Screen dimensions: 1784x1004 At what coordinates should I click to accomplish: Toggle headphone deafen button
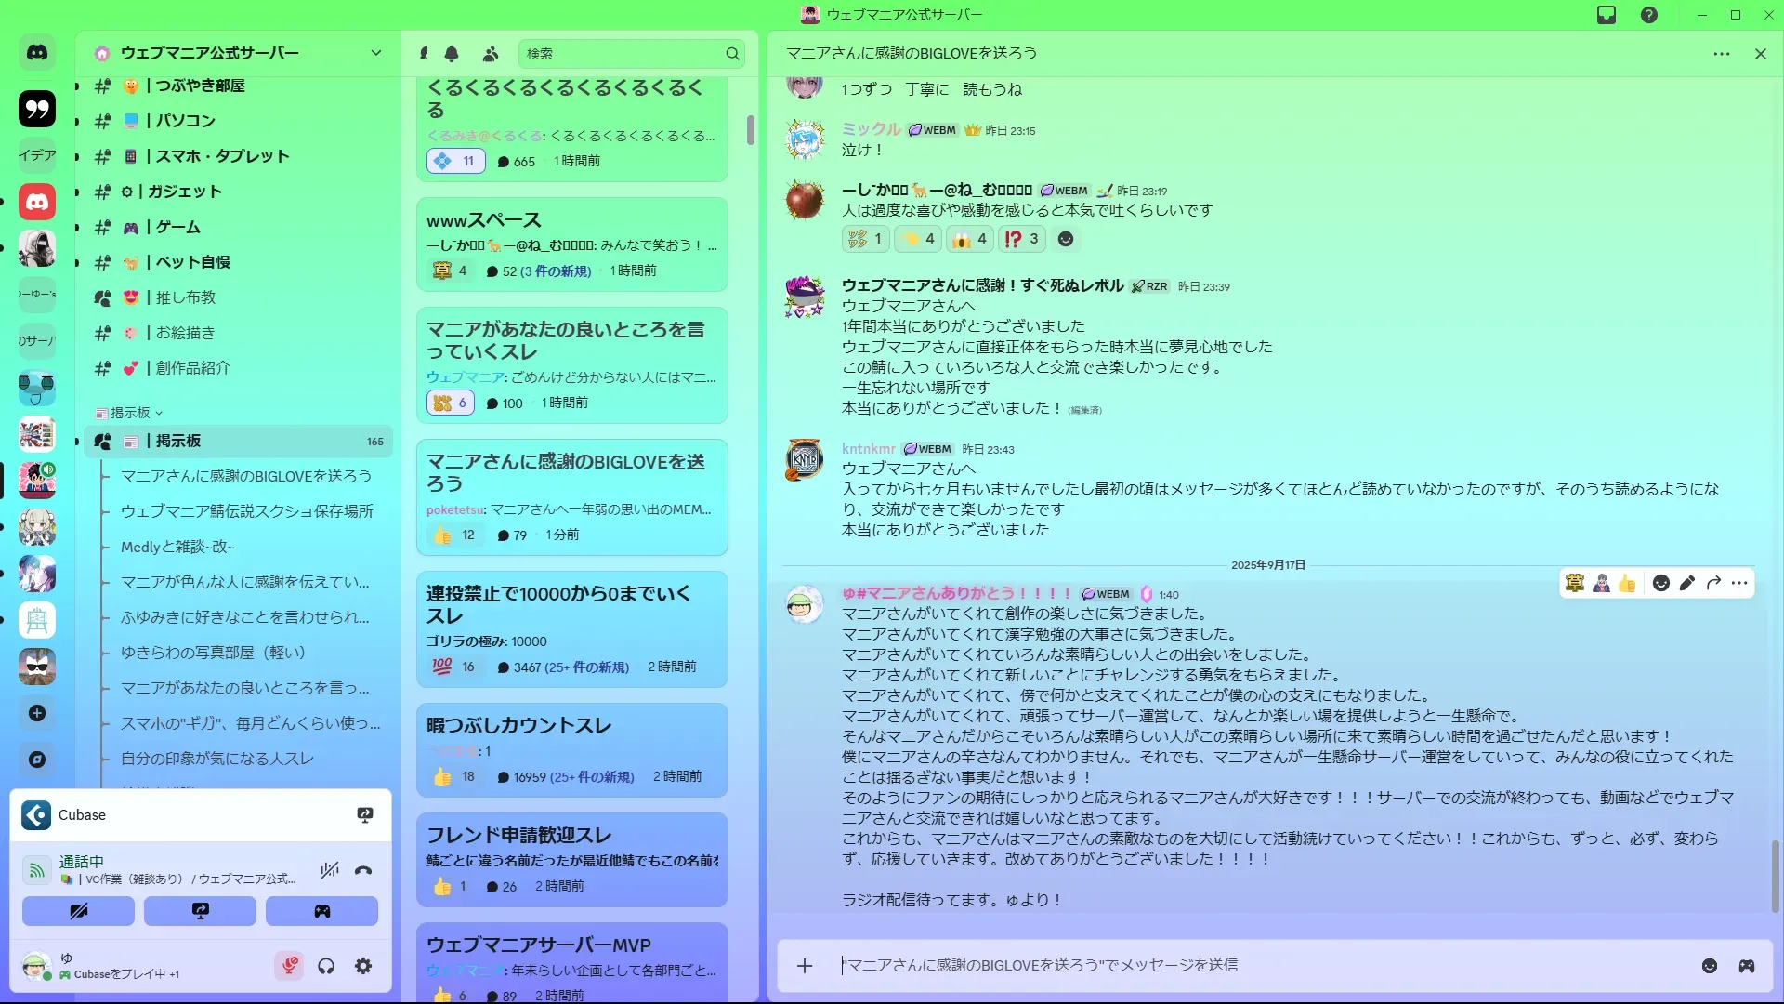pos(326,966)
